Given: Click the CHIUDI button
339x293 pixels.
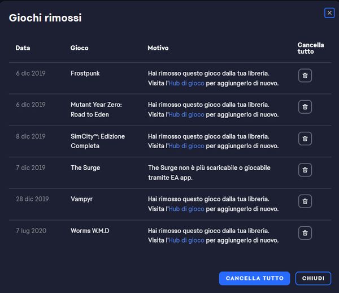Looking at the screenshot, I should [x=313, y=278].
